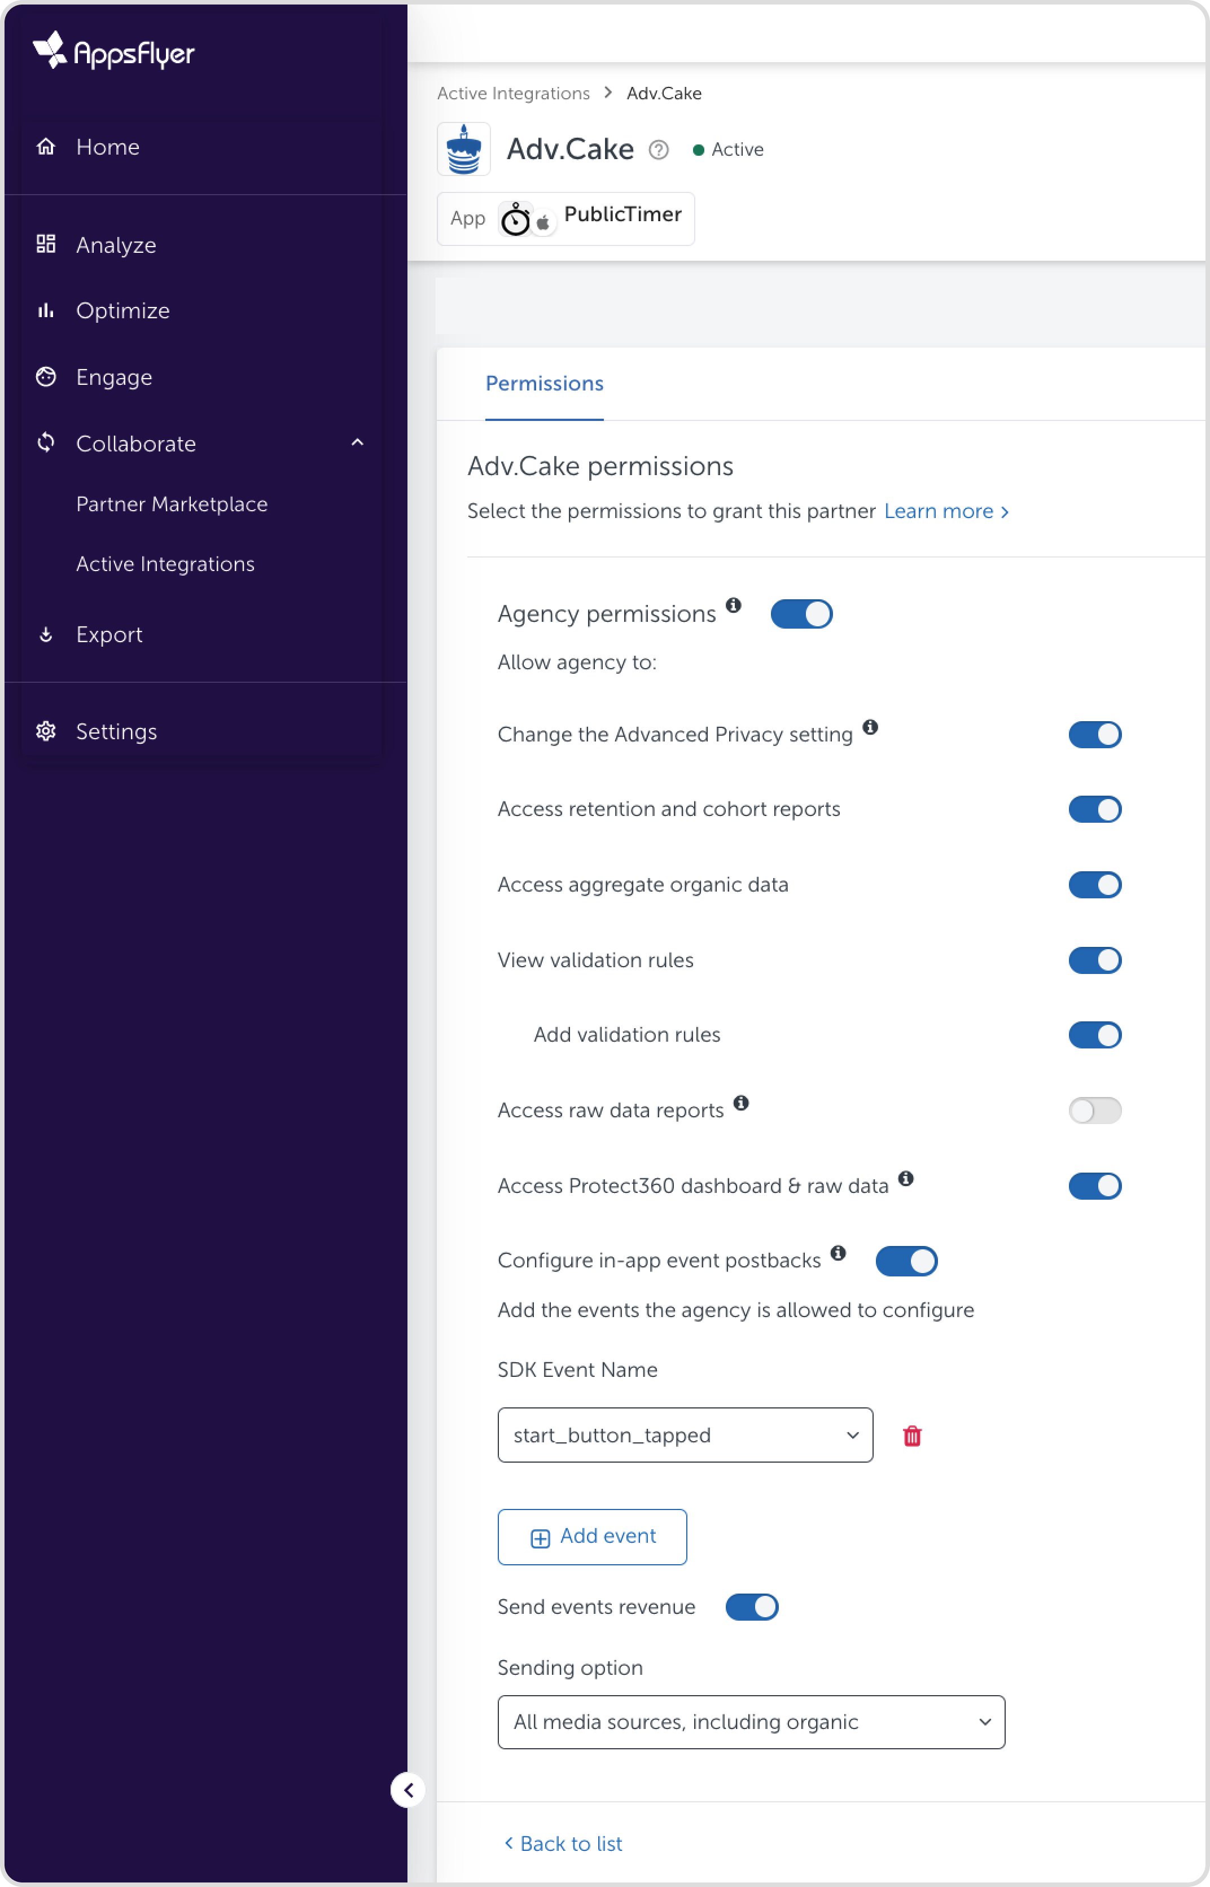Click Active Integrations breadcrumb link
The image size is (1210, 1887).
[x=514, y=94]
